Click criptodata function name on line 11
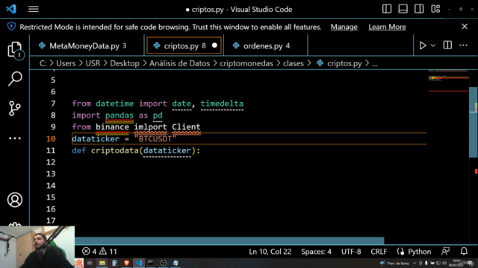 pyautogui.click(x=115, y=150)
